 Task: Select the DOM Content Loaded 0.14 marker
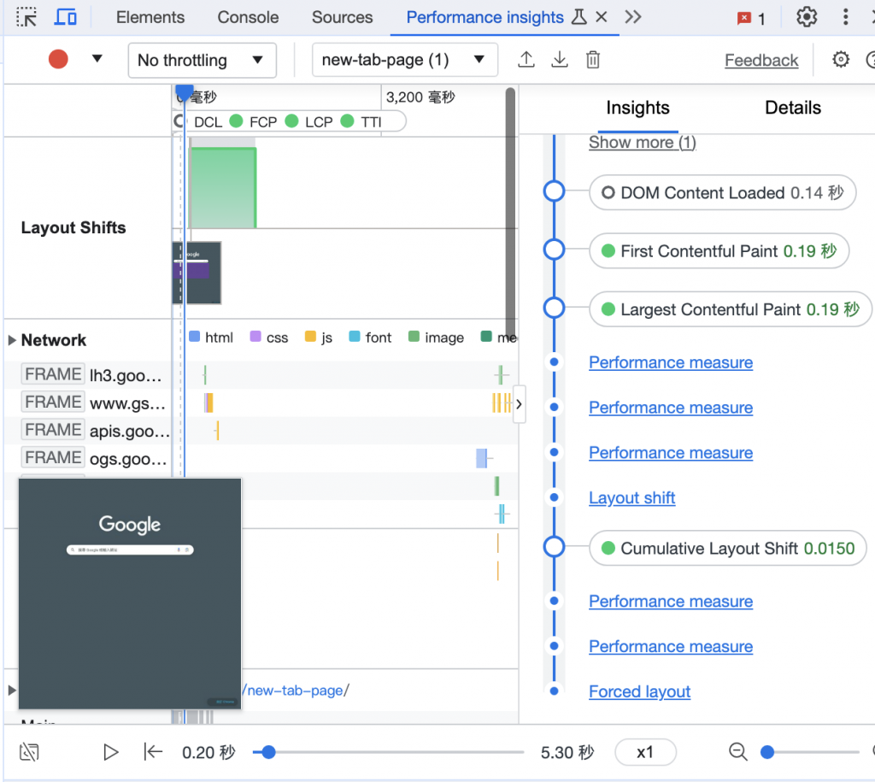tap(723, 193)
